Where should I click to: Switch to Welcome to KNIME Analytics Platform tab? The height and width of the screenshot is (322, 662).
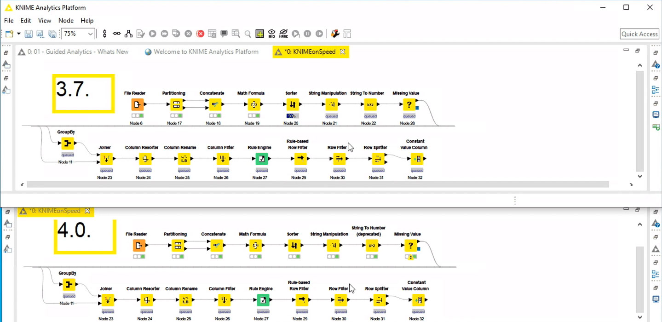tap(201, 52)
